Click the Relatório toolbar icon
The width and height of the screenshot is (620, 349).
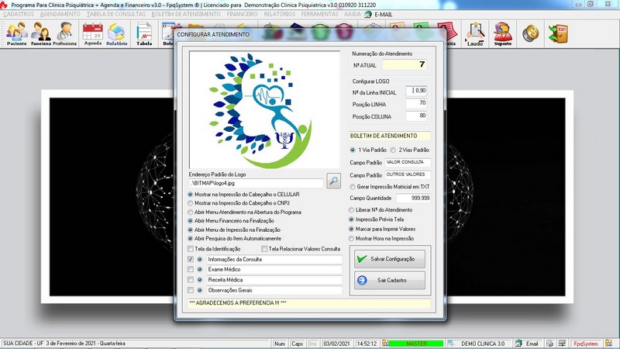pyautogui.click(x=117, y=33)
